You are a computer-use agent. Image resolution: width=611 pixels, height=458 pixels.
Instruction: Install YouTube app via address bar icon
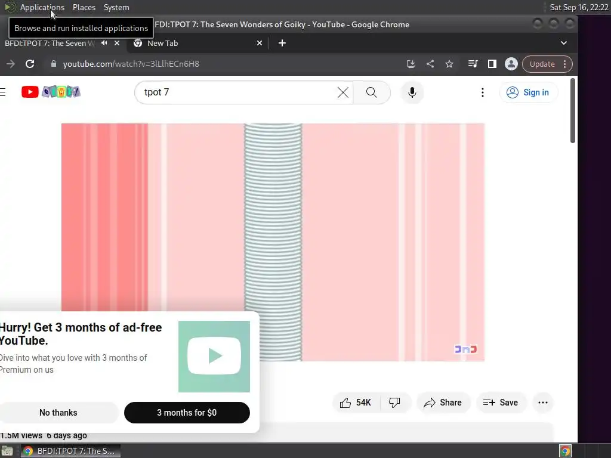click(x=411, y=64)
